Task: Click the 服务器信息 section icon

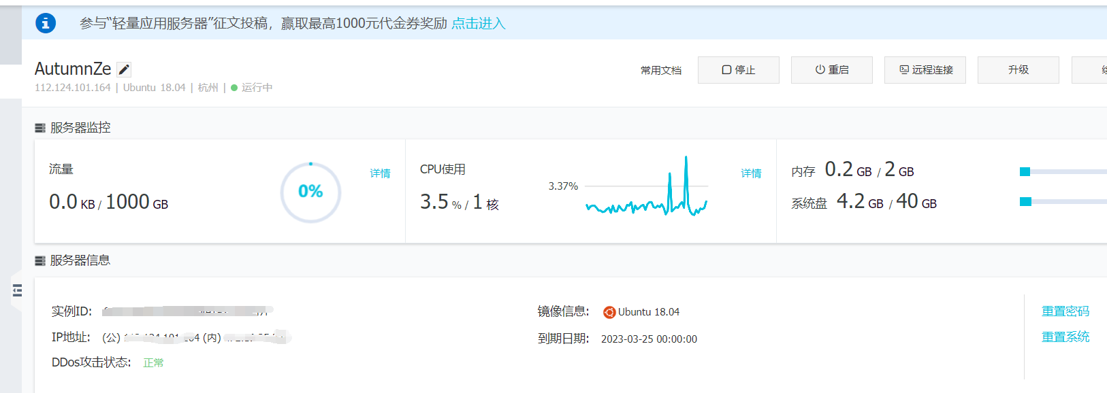Action: click(40, 260)
